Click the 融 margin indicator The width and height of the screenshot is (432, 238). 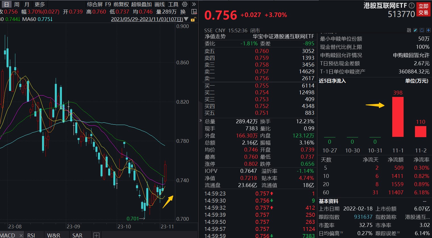pyautogui.click(x=409, y=30)
